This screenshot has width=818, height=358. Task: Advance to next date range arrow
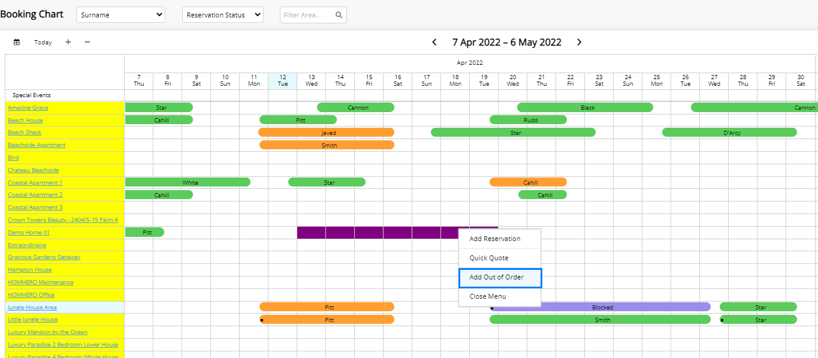[x=579, y=42]
